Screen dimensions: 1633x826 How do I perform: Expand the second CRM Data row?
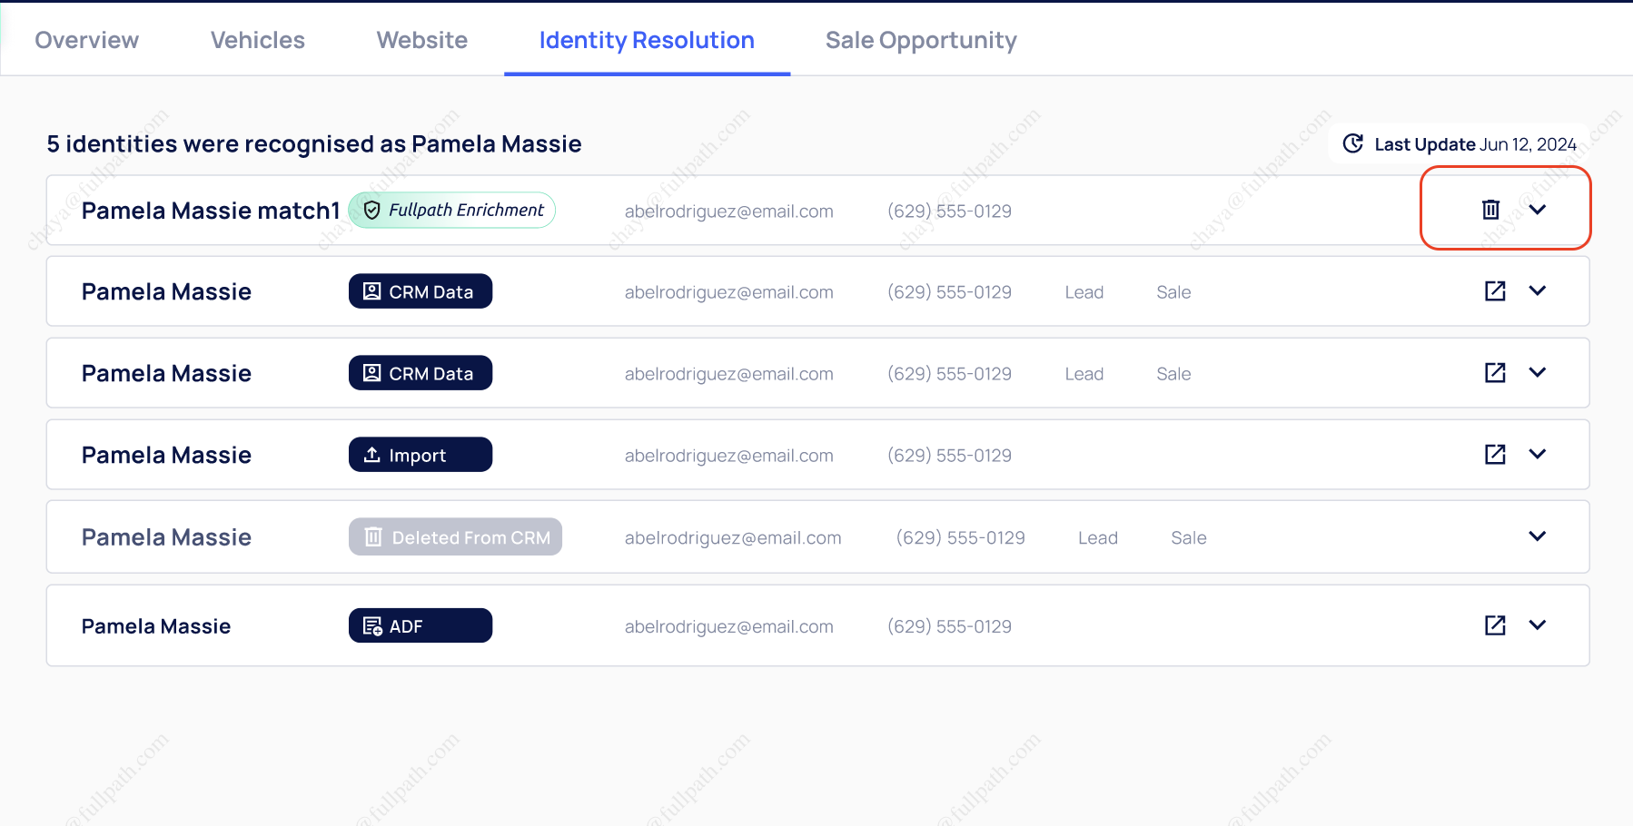1537,373
